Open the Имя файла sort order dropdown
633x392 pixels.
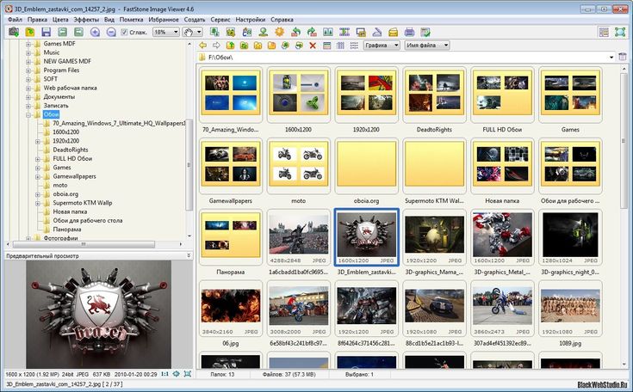(427, 46)
